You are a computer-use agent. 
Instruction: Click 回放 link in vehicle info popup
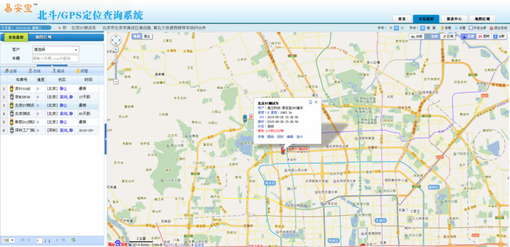(x=280, y=137)
